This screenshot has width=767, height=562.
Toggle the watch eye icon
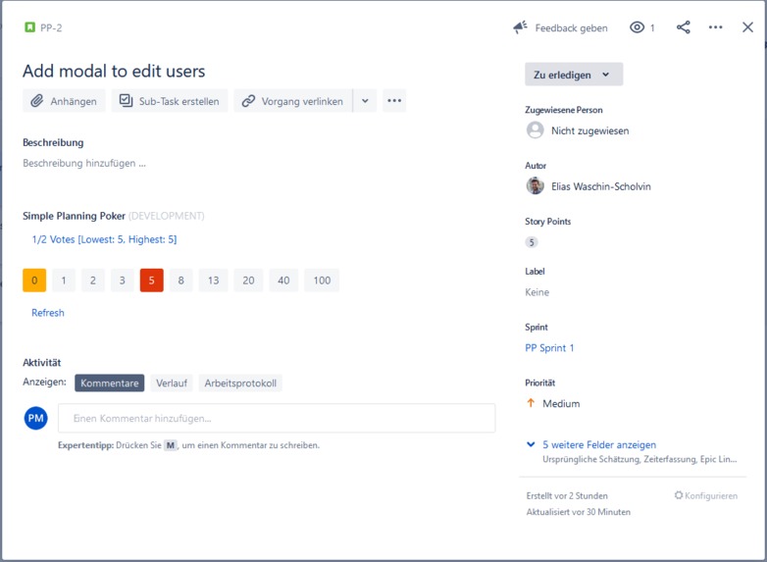tap(637, 27)
